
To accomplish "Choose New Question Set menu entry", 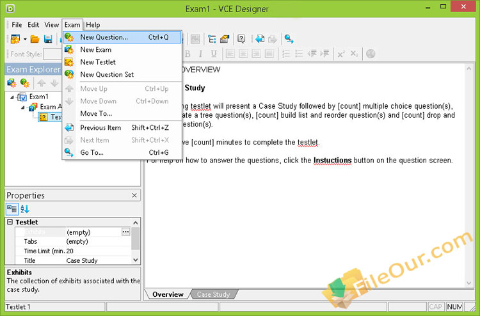I will pyautogui.click(x=122, y=74).
